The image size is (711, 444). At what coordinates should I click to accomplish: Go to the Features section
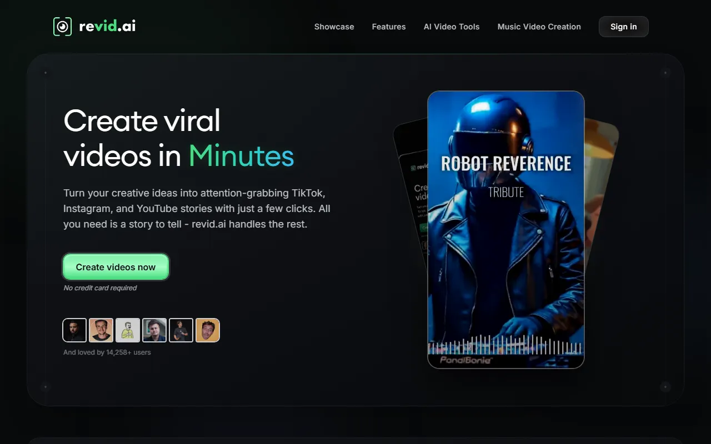389,27
